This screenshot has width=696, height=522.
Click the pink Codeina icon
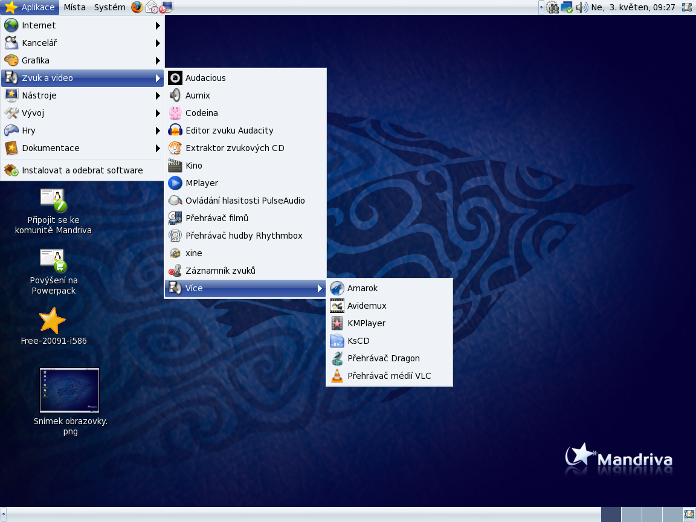175,113
